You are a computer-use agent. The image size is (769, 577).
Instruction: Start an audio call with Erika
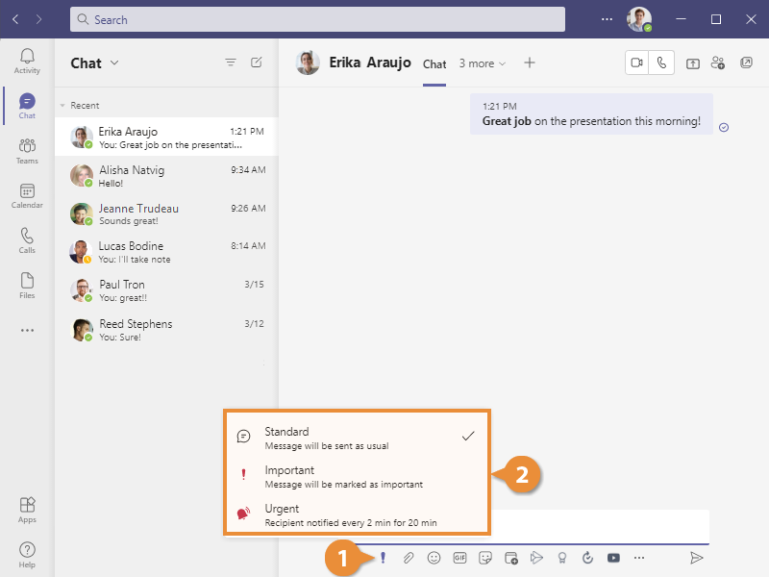click(x=662, y=62)
